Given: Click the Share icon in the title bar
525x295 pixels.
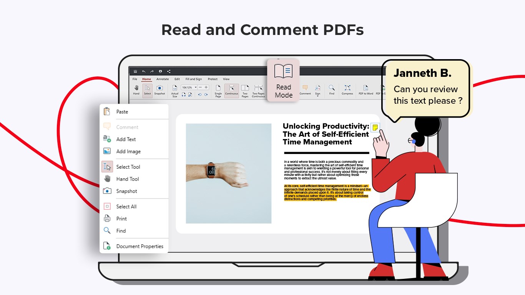Looking at the screenshot, I should tap(169, 71).
